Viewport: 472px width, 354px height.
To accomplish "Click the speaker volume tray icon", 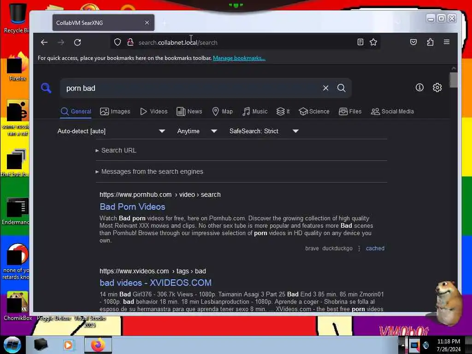I will tap(425, 345).
